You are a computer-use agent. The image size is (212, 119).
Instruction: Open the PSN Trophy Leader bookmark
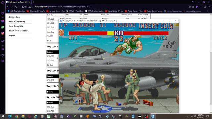coord(16,11)
